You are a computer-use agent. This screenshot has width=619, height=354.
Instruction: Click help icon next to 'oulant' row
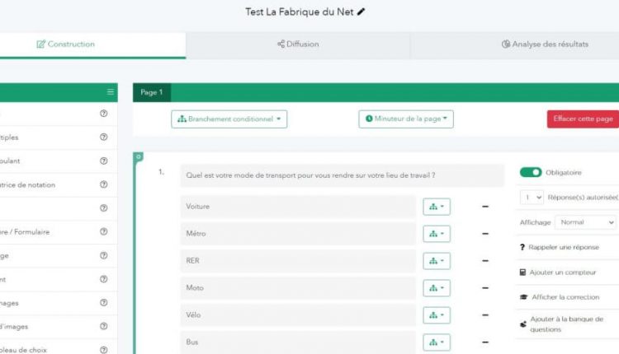[103, 161]
